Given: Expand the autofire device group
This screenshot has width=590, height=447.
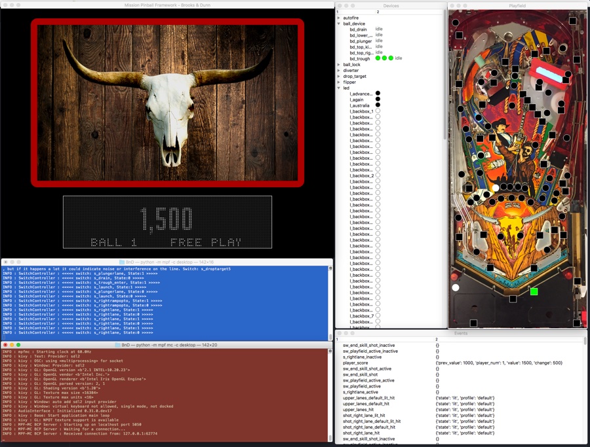Looking at the screenshot, I should click(x=339, y=18).
